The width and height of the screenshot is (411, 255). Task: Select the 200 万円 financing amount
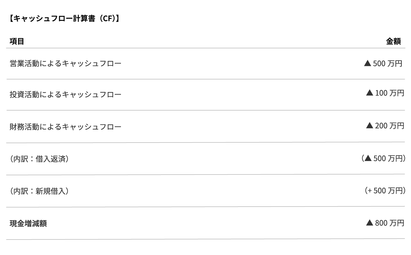click(390, 126)
